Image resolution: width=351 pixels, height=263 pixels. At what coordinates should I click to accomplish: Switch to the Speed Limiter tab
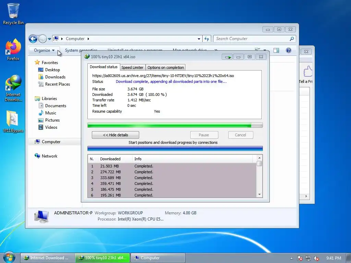(x=132, y=67)
